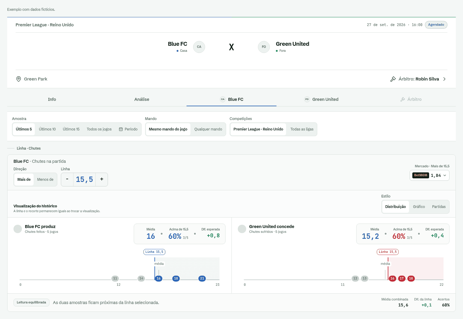Click the blue marker 21 on Blue FC chart
The image size is (463, 319).
[202, 279]
